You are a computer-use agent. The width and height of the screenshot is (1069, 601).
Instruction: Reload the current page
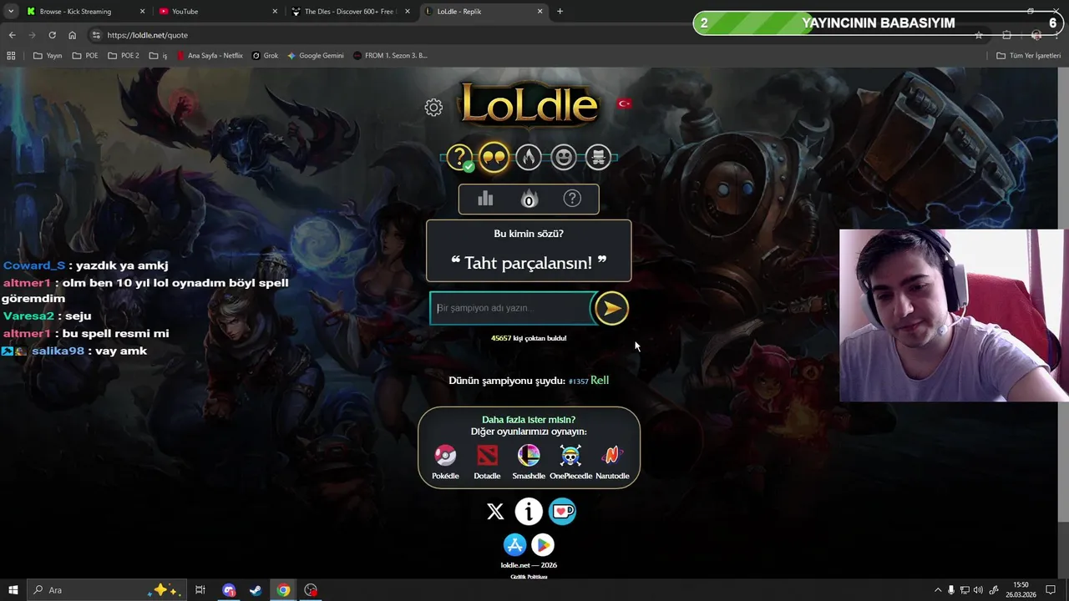[52, 35]
